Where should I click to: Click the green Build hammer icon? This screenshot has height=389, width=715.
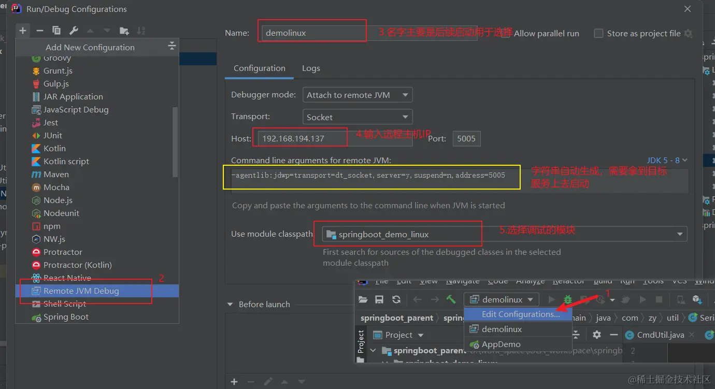(x=451, y=299)
